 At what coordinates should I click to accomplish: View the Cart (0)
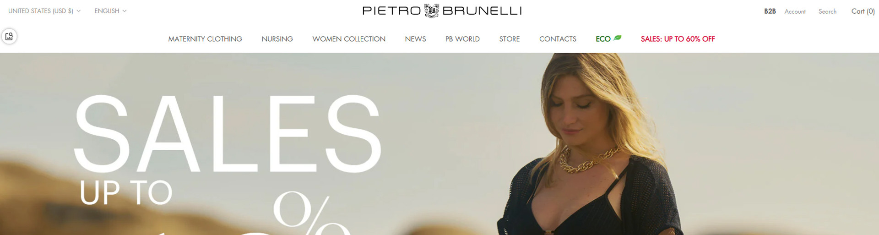pos(863,11)
